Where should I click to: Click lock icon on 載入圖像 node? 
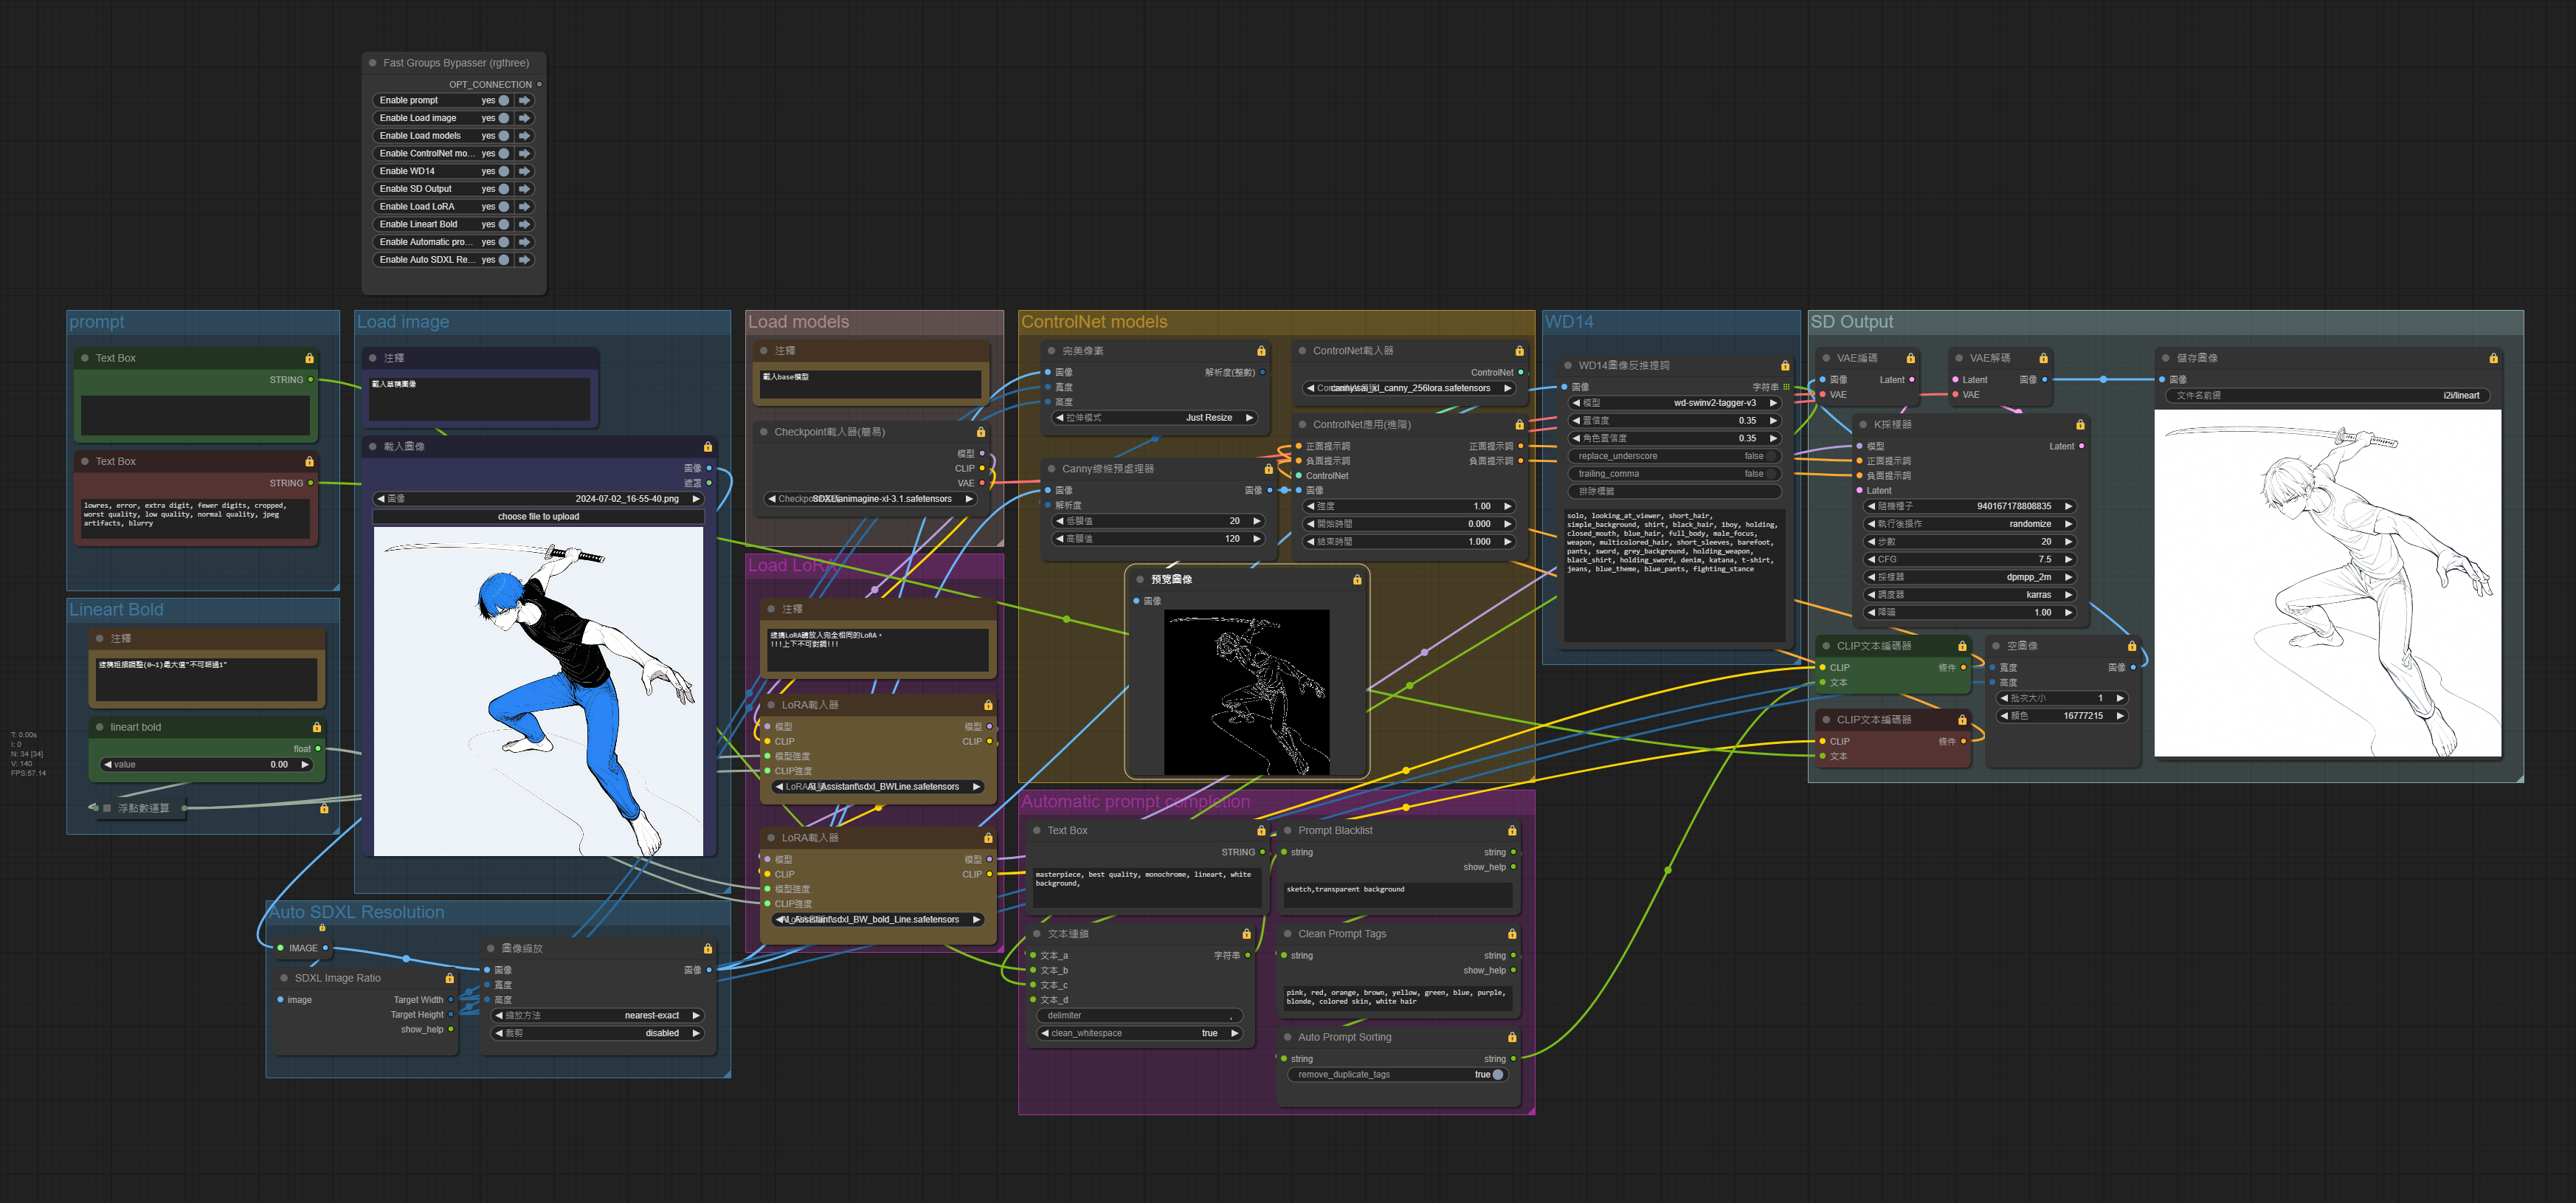click(x=708, y=447)
